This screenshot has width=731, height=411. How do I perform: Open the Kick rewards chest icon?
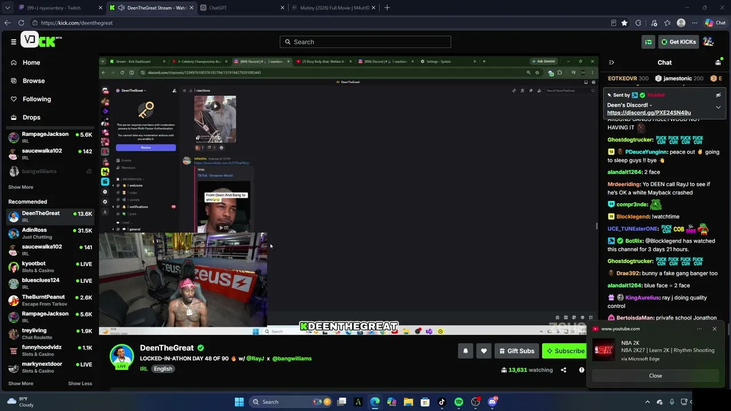[x=648, y=42]
